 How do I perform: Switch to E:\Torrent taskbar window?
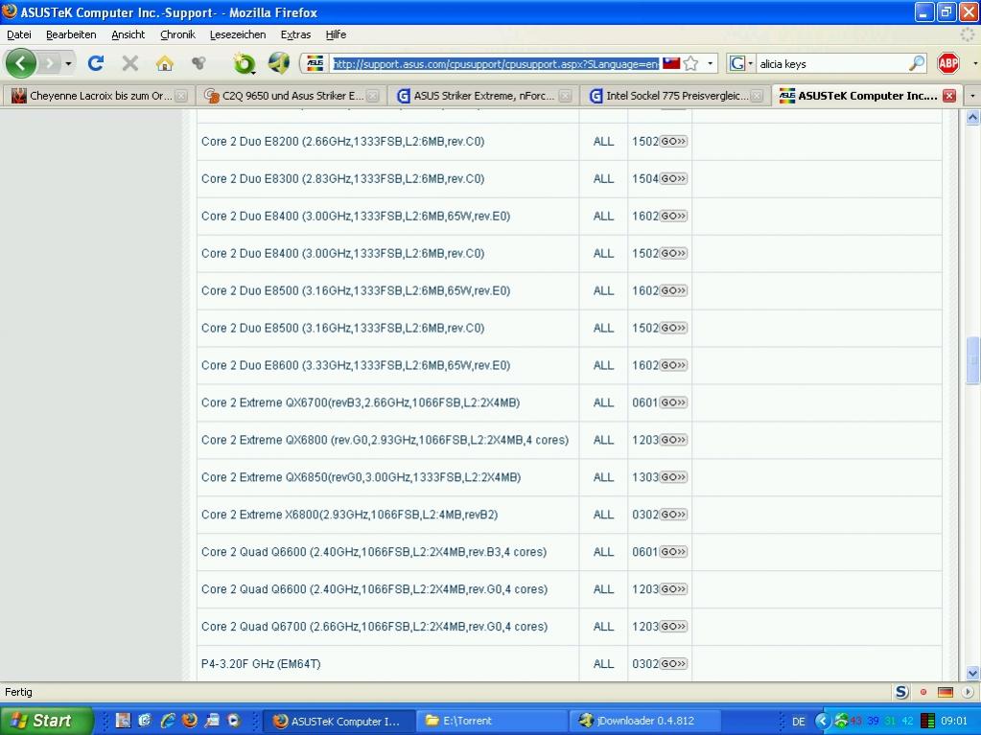[x=491, y=721]
